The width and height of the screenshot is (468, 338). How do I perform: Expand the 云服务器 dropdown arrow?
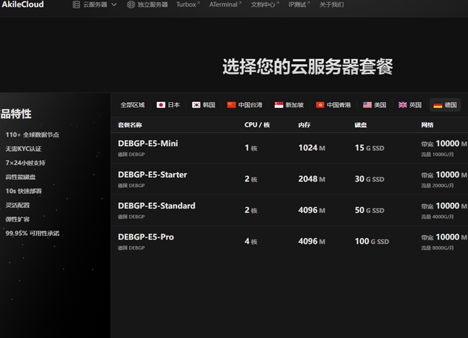point(114,4)
